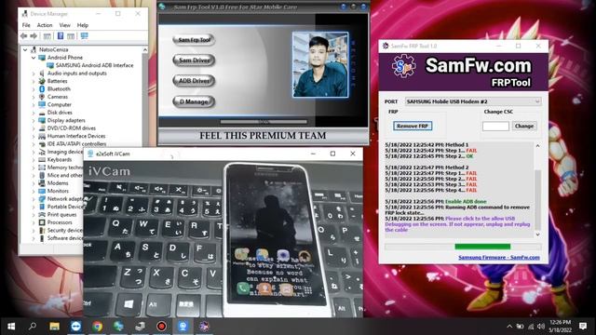Screen dimensions: 596x335
Task: Select the DVD/CD-ROM drives row
Action: 72,128
